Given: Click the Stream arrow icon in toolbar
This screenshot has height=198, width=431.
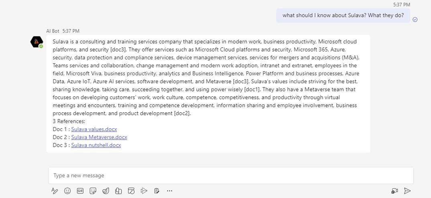Looking at the screenshot, I should [x=144, y=191].
